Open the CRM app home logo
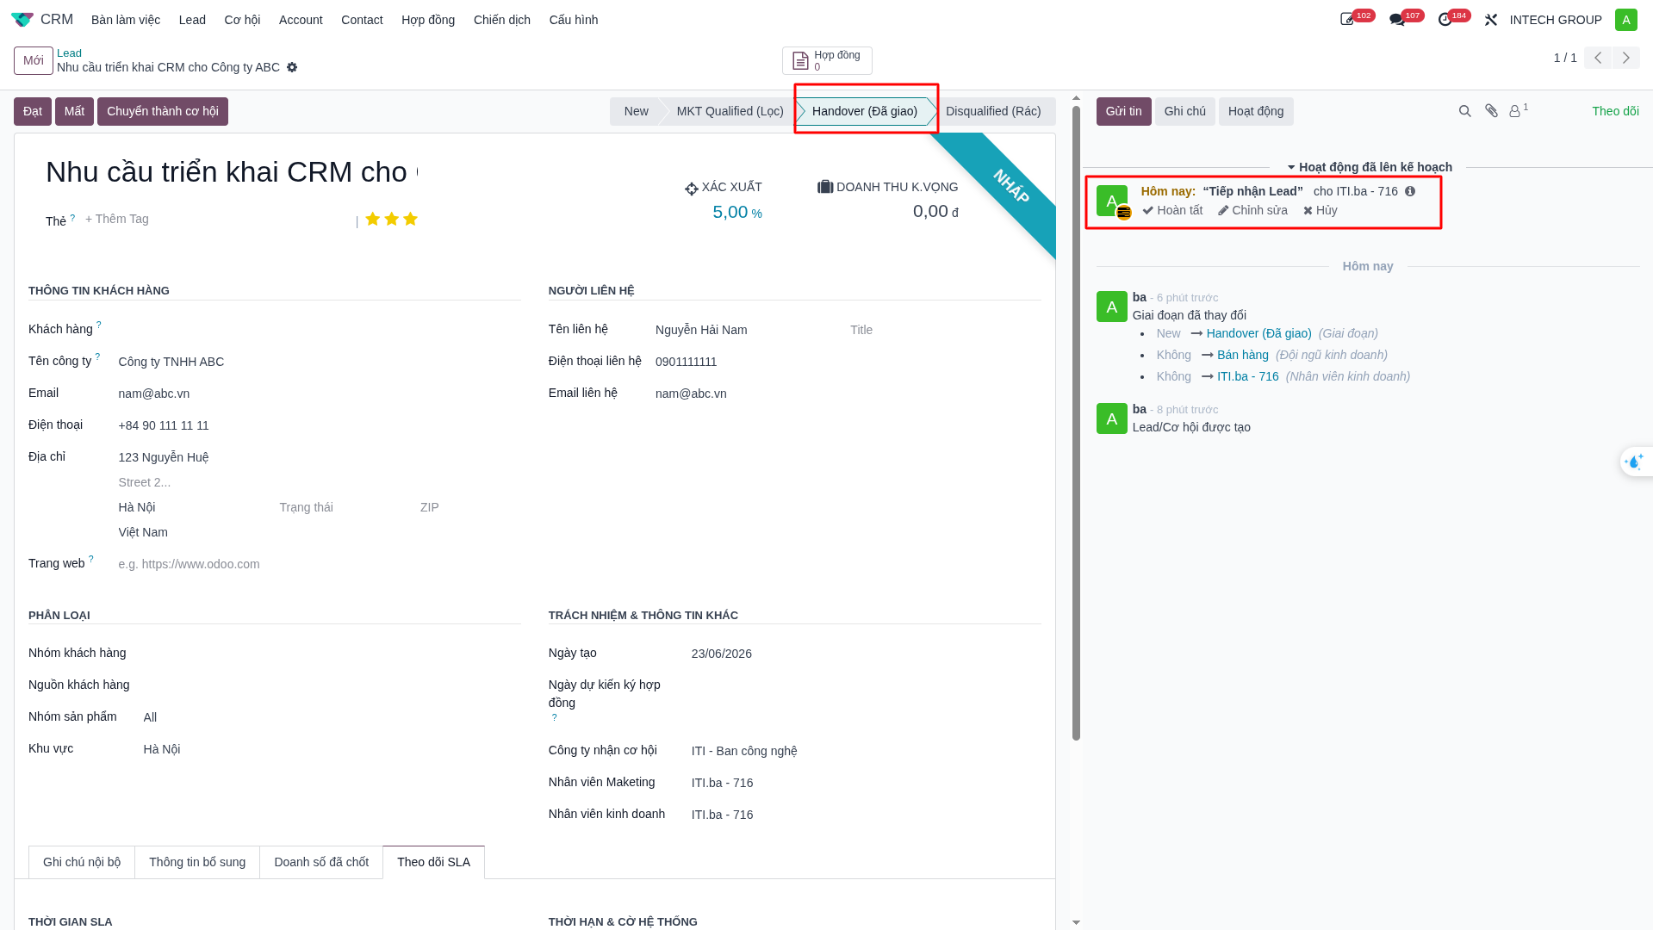This screenshot has width=1653, height=930. (22, 19)
